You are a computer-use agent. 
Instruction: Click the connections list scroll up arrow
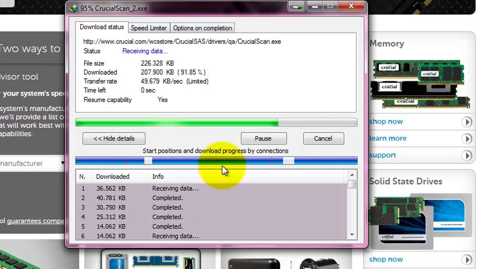pyautogui.click(x=352, y=175)
